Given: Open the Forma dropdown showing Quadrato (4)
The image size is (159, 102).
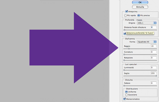Looking at the screenshot, I should click(x=147, y=42).
